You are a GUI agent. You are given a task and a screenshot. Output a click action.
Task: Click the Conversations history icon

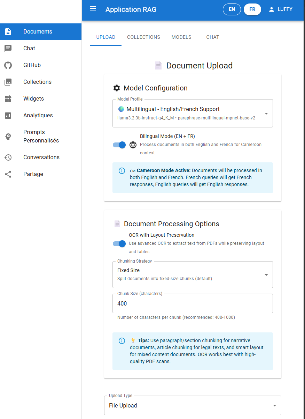coord(8,157)
